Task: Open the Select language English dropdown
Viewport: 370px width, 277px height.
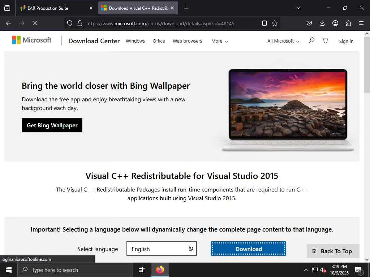Action: click(x=162, y=249)
